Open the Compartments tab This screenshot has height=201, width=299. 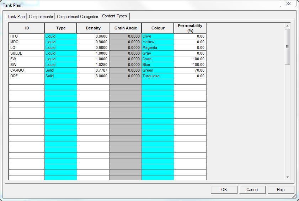pyautogui.click(x=41, y=17)
